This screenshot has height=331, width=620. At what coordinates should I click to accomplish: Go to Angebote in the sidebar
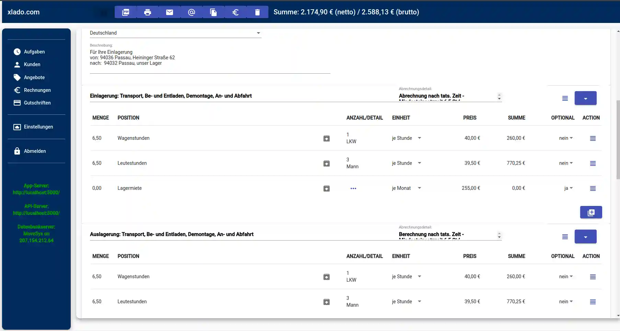click(x=30, y=77)
